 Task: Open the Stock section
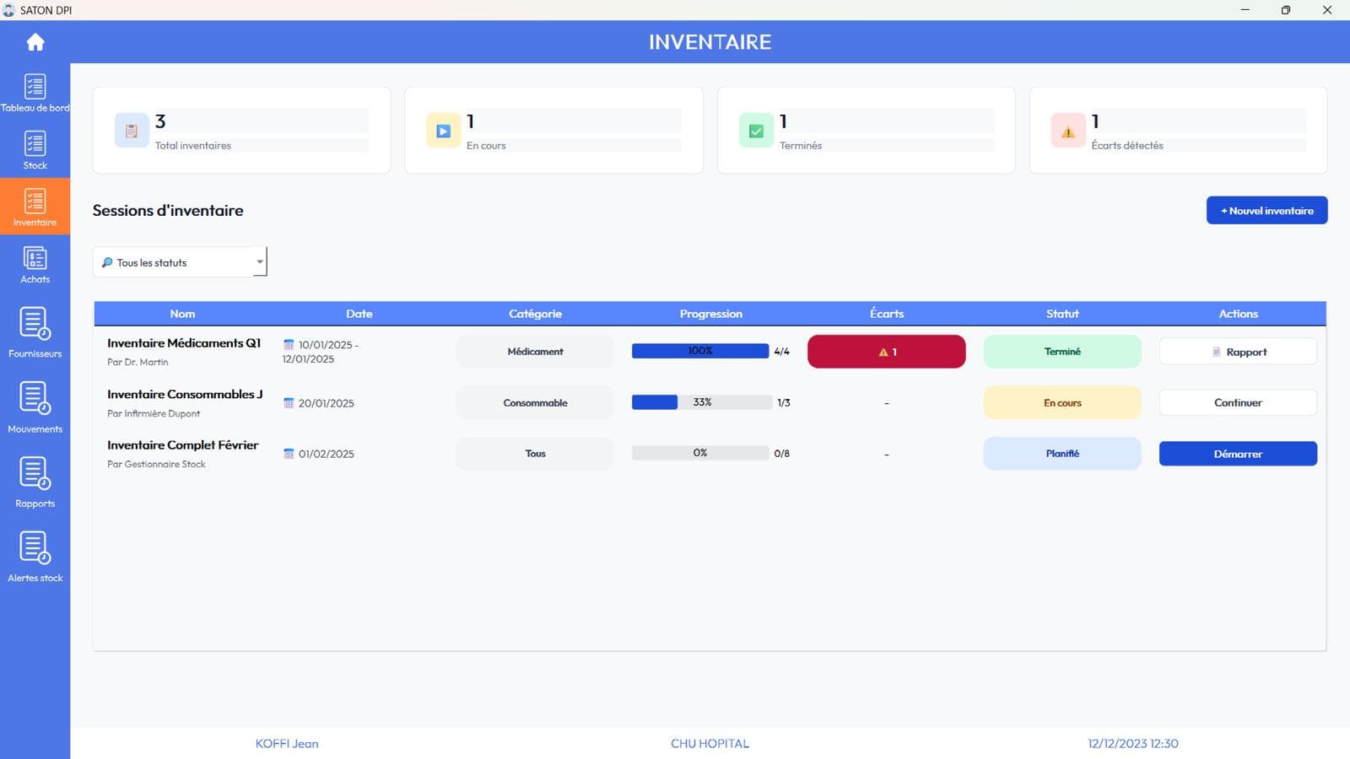(x=35, y=150)
